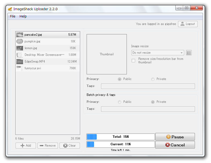Viewport: 211px width, 163px height.
Task: Click the large Thumbnail preview box
Action: pyautogui.click(x=107, y=54)
